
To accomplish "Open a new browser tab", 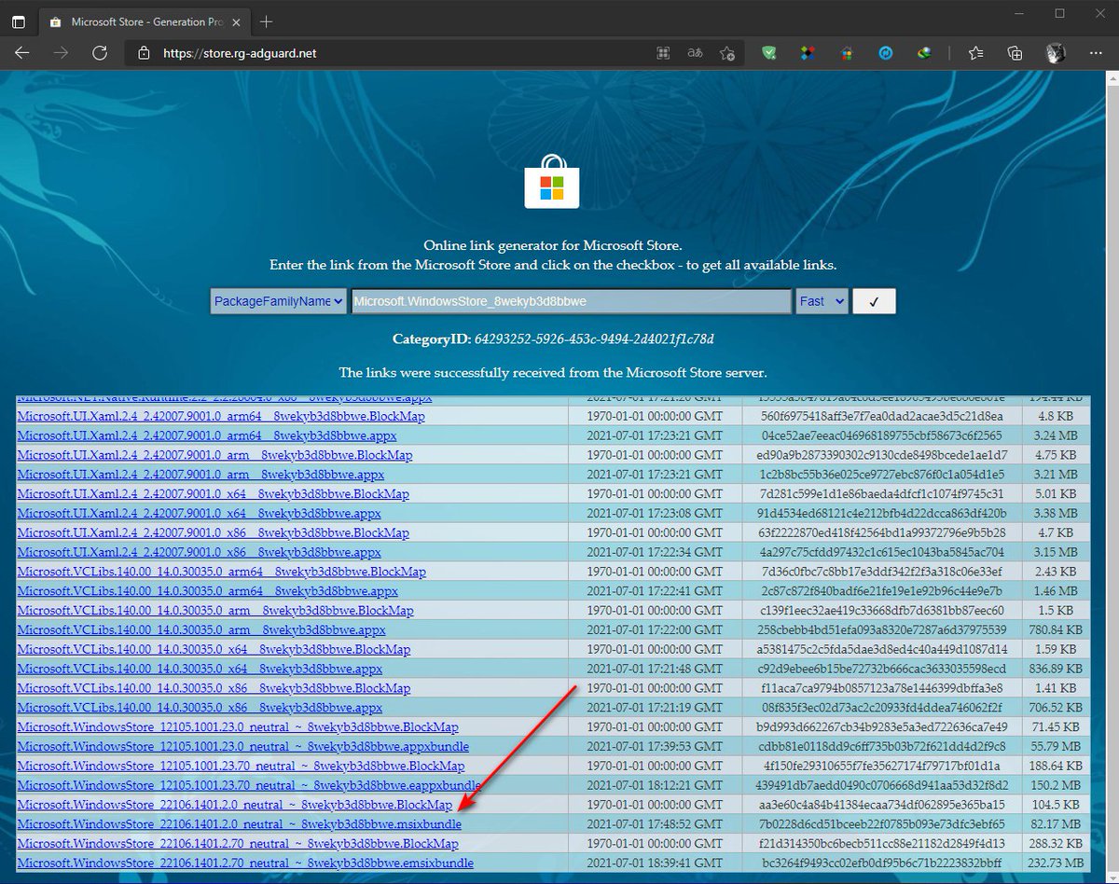I will 267,21.
